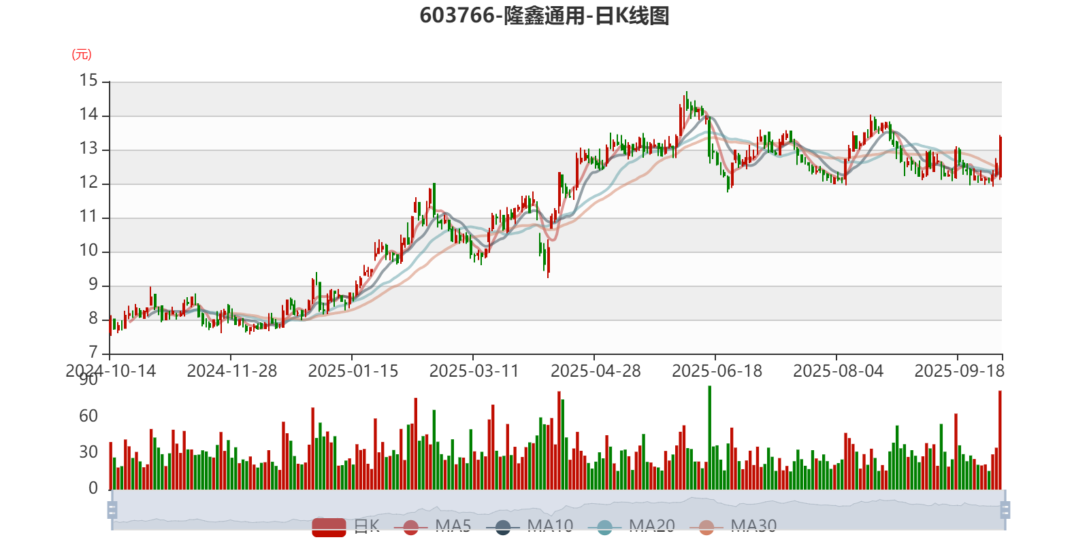This screenshot has height=544, width=1089.
Task: Click the price axis value 9
Action: pyautogui.click(x=93, y=285)
